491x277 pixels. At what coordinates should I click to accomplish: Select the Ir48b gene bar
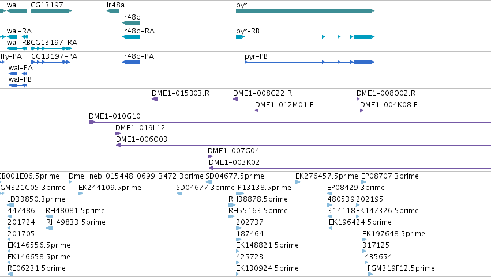tap(131, 23)
